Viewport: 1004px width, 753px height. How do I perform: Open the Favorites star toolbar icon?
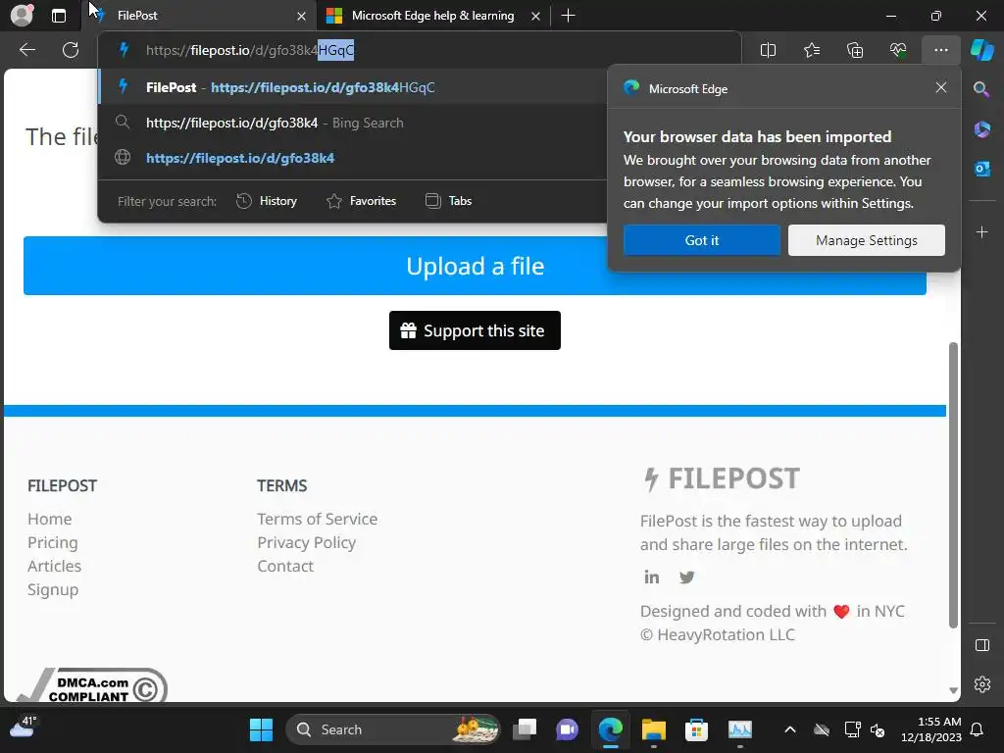(811, 50)
